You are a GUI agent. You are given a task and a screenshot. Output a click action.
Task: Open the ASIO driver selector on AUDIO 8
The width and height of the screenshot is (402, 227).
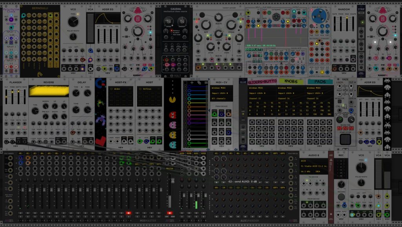[x=314, y=161]
